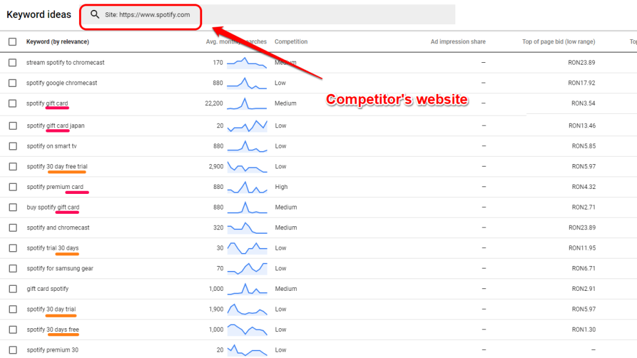This screenshot has height=358, width=637.
Task: Check the 'spotify google chromecast' row
Action: tap(12, 83)
